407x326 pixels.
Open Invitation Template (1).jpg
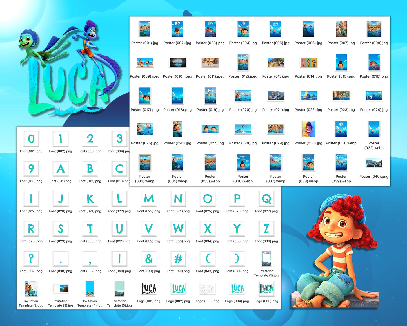tap(266, 259)
